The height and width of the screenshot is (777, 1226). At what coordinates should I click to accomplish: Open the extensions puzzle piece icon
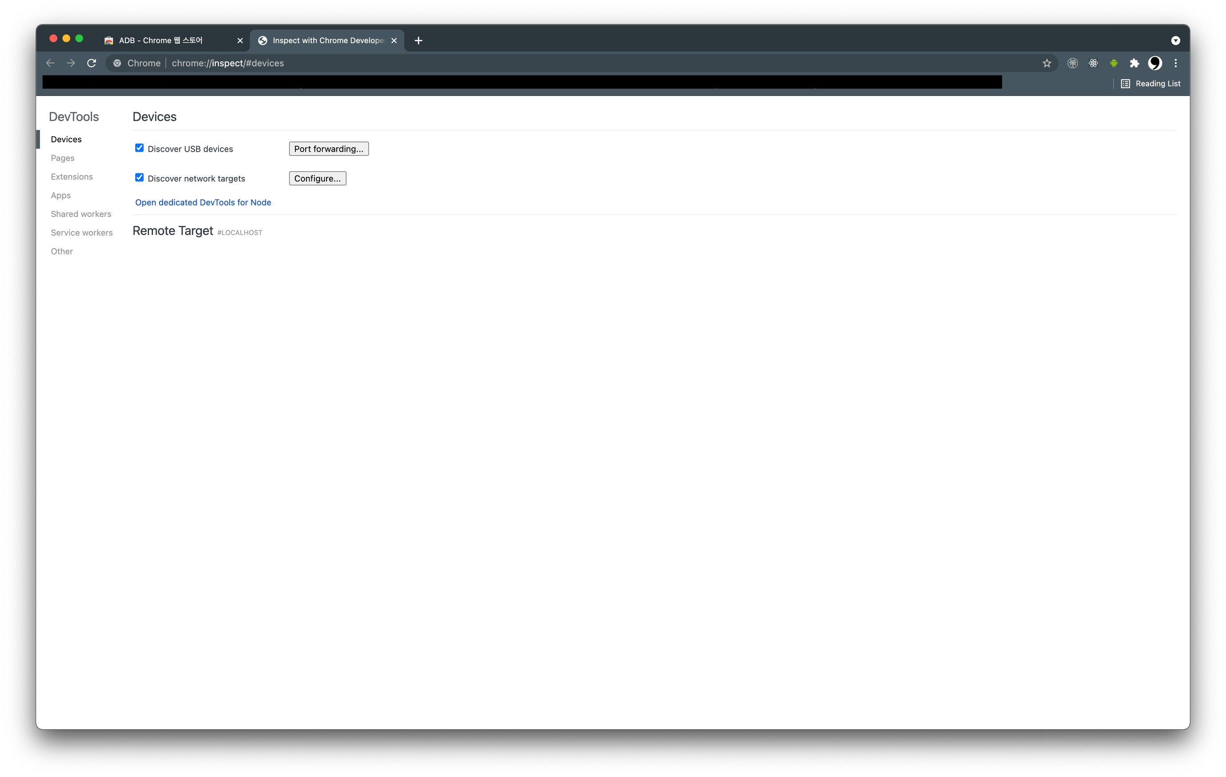(1135, 63)
